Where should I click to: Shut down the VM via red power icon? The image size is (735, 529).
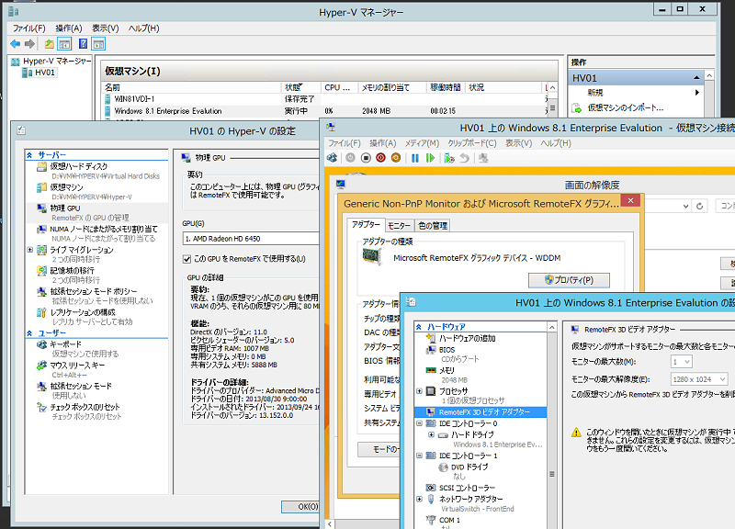[380, 158]
